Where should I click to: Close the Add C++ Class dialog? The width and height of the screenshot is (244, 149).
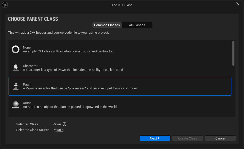click(238, 4)
